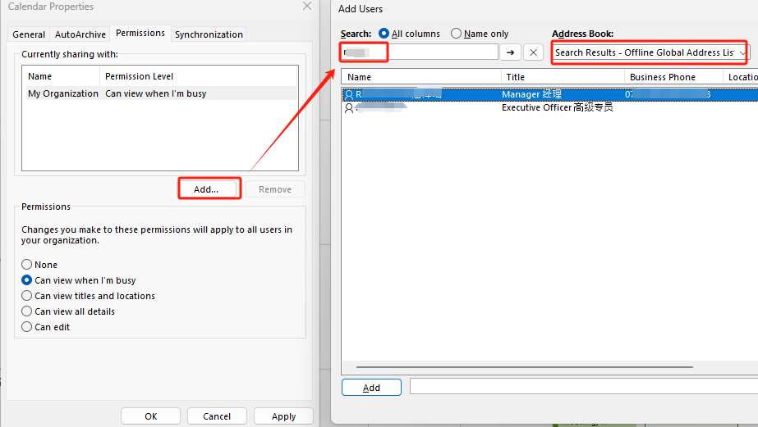
Task: Close the Calendar Properties dialog
Action: coord(306,7)
